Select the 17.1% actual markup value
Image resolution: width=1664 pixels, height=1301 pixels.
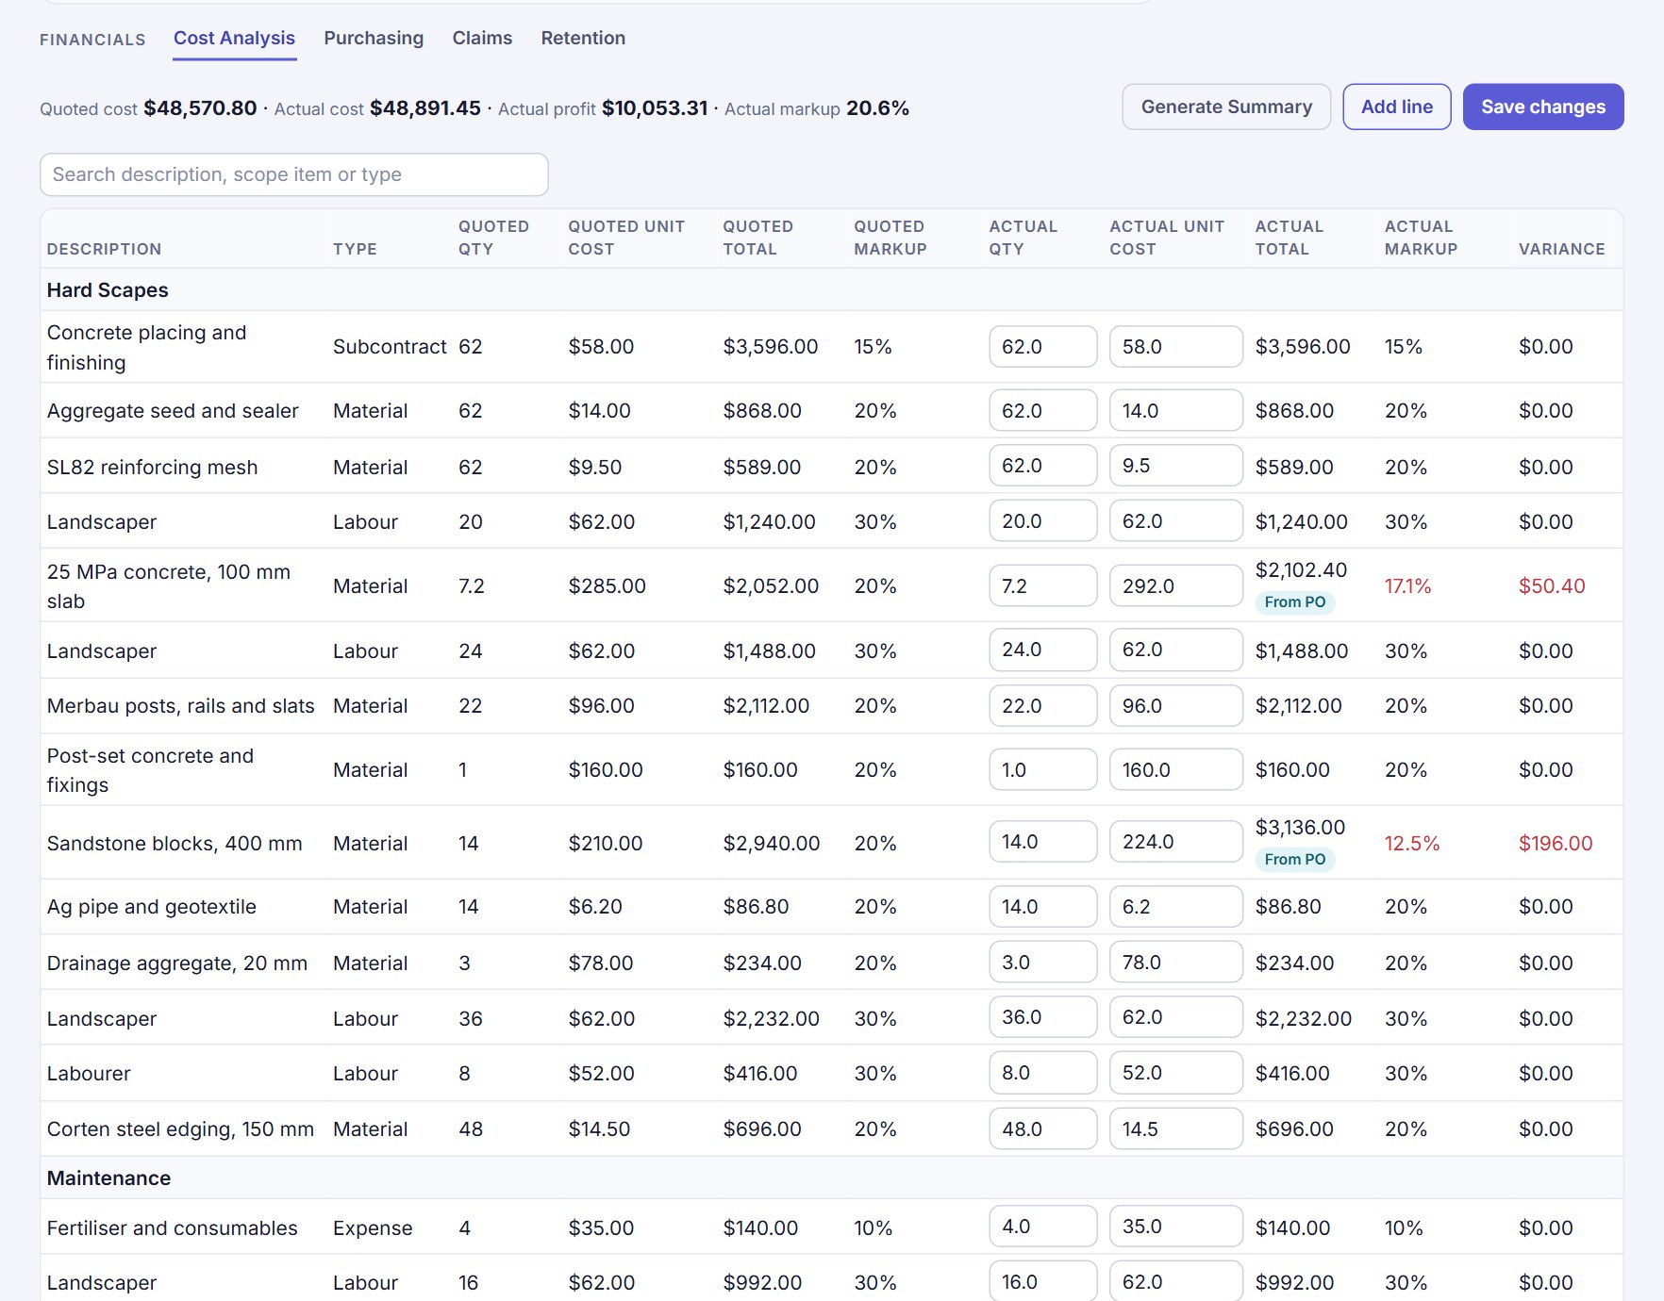pos(1407,586)
